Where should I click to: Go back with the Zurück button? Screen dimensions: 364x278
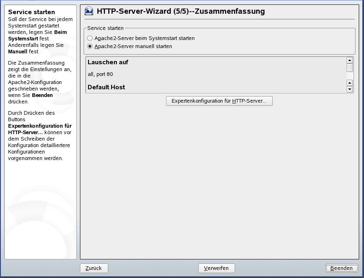[94, 268]
